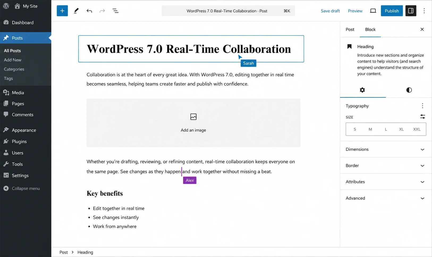
Task: Select the Tools pencil icon
Action: coord(76,11)
